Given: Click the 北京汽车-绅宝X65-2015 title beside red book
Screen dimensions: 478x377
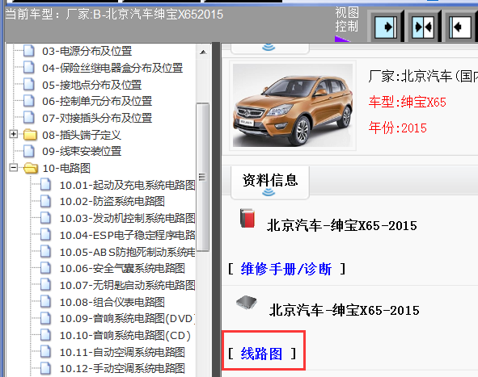Looking at the screenshot, I should point(342,226).
